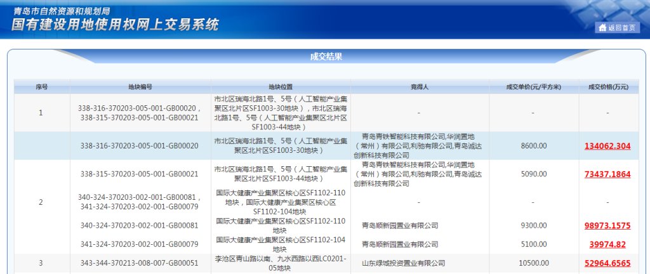Open price link 134062.304
Screen dimensions: 650x274
coord(607,146)
